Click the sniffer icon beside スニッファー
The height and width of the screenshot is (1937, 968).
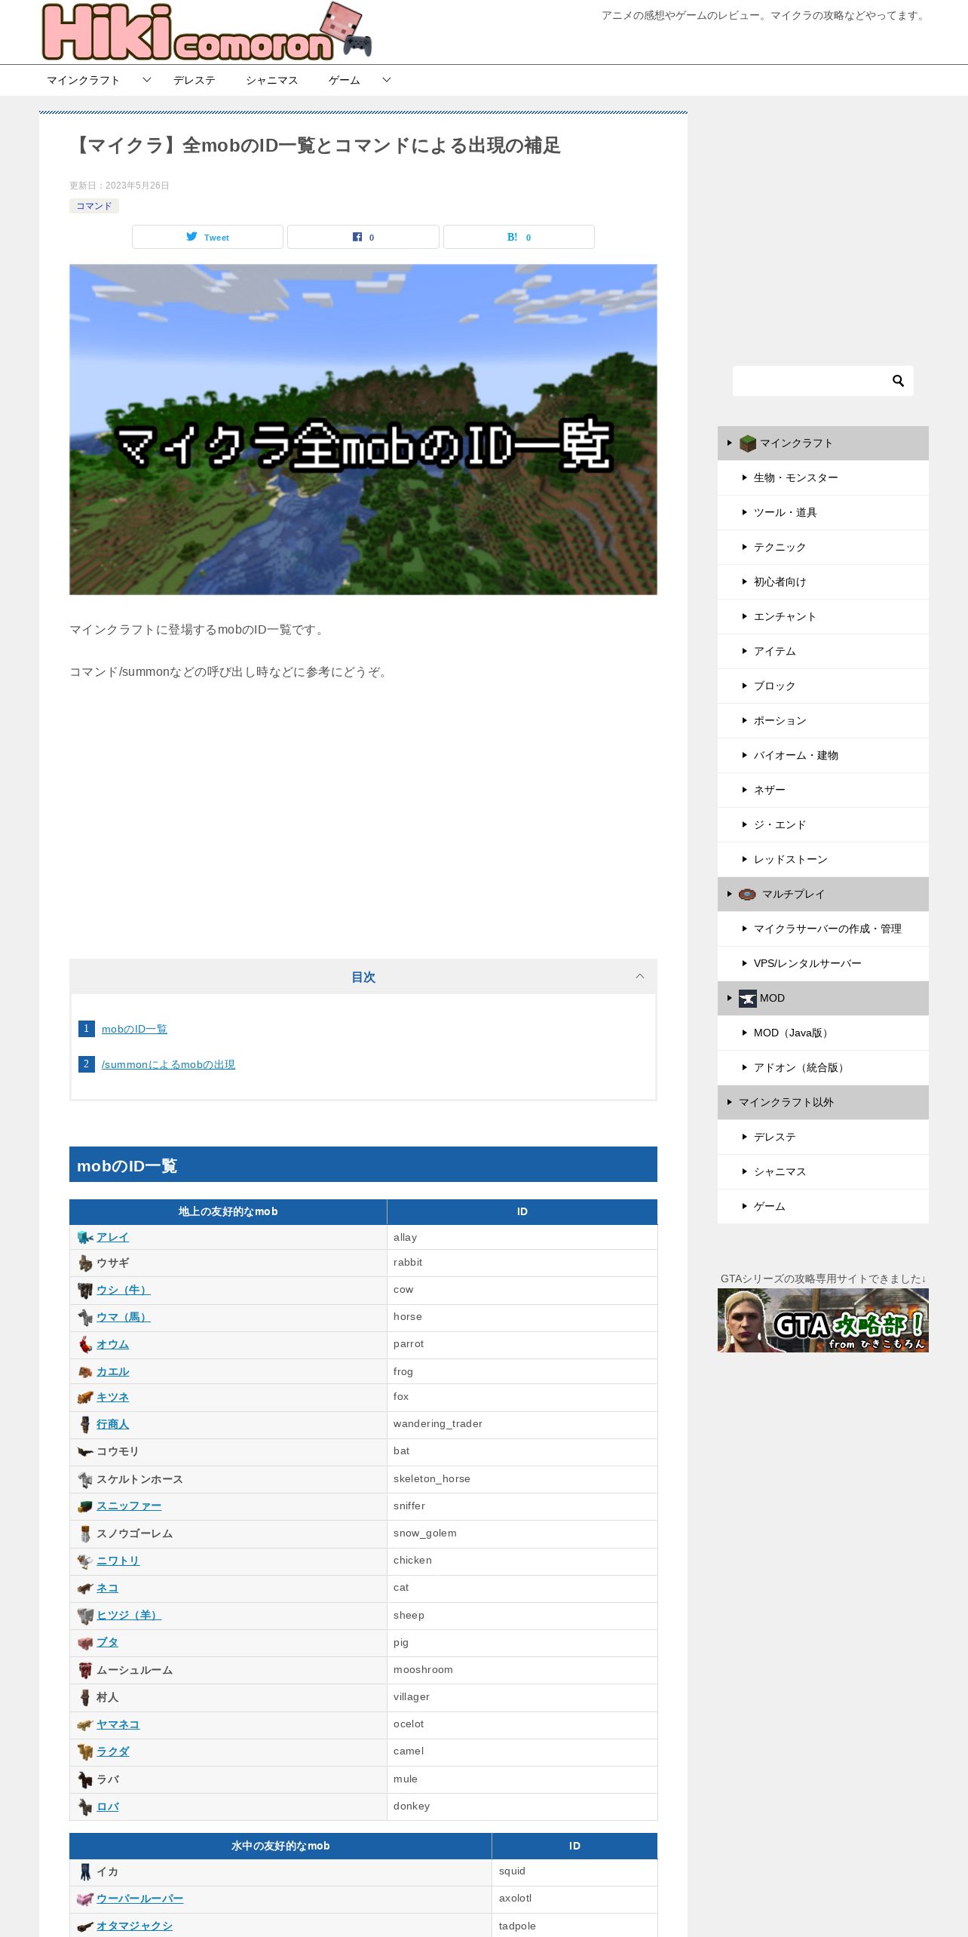(x=85, y=1506)
